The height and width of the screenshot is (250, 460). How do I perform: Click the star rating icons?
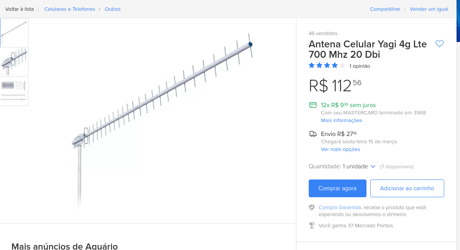327,65
